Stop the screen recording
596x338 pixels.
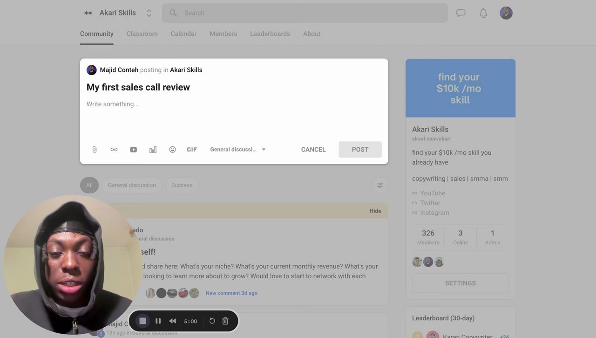[143, 321]
